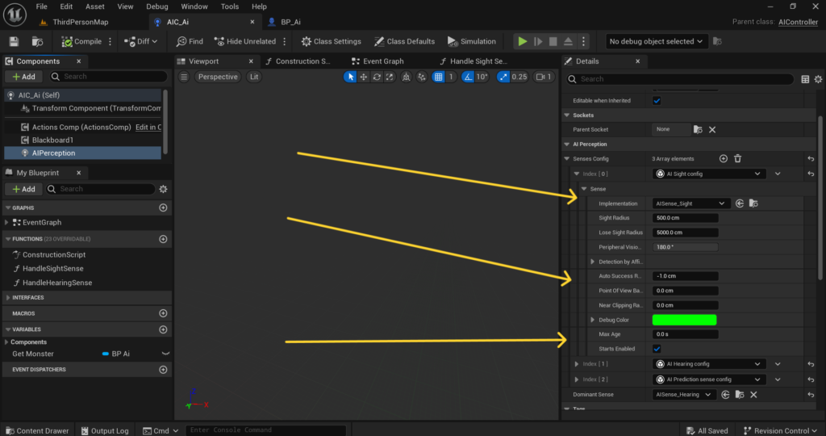Uncheck the Starts Enabled checkbox

pos(657,349)
